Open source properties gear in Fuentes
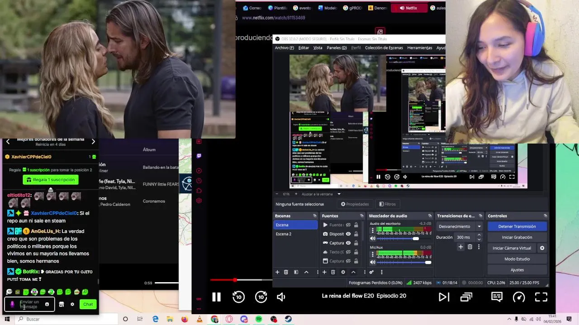 pos(343,272)
